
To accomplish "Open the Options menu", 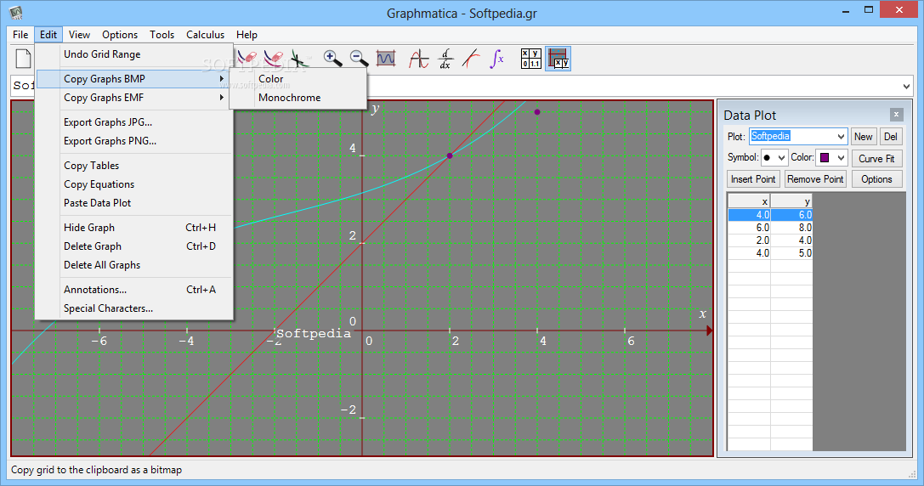I will (120, 35).
